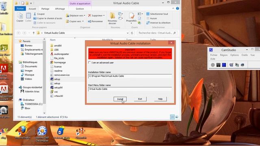
Task: Check the 'I am an advanced user' checkbox
Action: [x=89, y=62]
